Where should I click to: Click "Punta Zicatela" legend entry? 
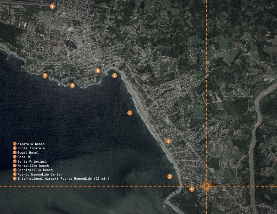point(31,148)
